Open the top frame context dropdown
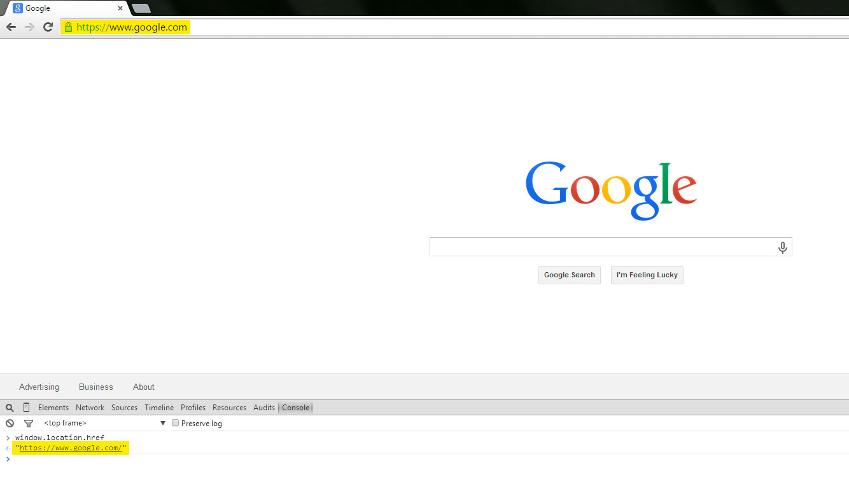 tap(104, 423)
